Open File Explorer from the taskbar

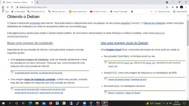pos(37,103)
